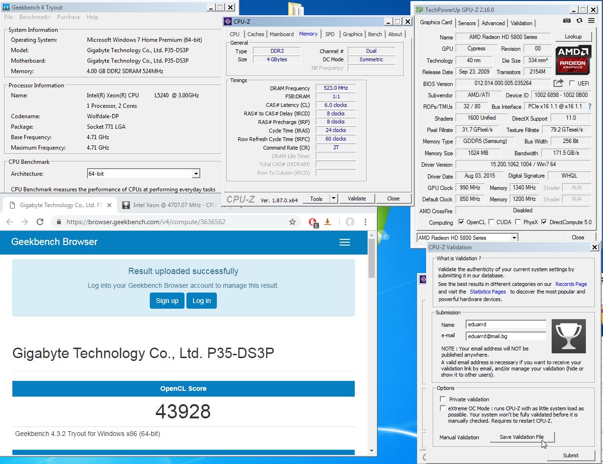The image size is (603, 464).
Task: Click the orange download extension icon
Action: tap(327, 222)
